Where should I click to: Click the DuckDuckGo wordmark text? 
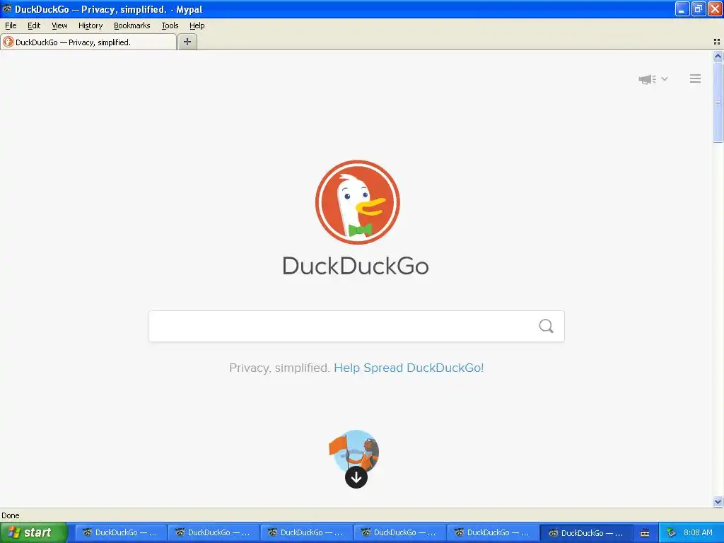click(356, 266)
